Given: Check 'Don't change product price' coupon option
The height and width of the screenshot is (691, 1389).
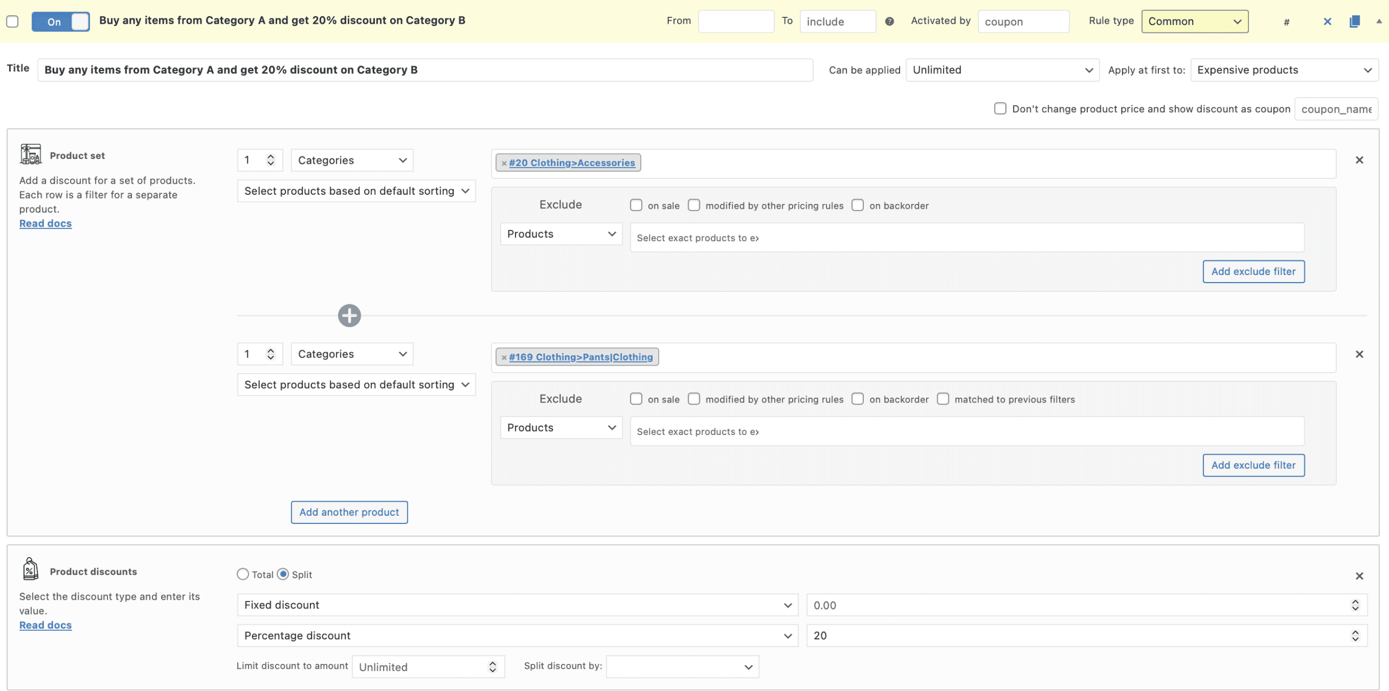Looking at the screenshot, I should click(x=1000, y=108).
